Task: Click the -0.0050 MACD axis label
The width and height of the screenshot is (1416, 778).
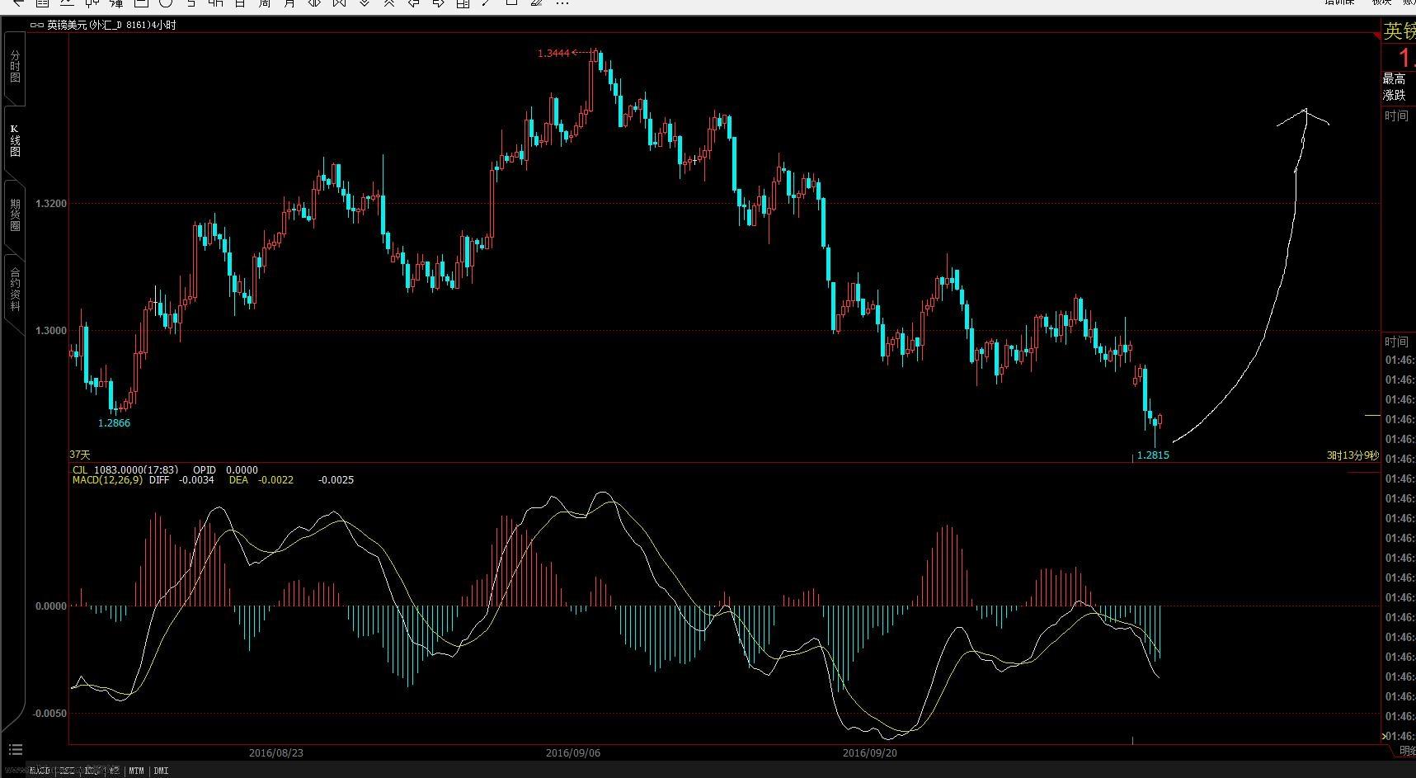Action: tap(49, 714)
